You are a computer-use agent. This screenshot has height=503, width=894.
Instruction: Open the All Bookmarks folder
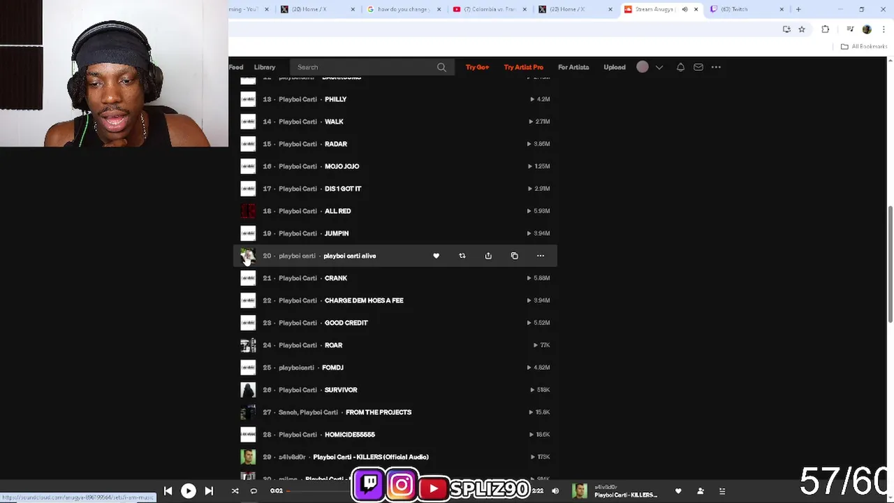(863, 47)
